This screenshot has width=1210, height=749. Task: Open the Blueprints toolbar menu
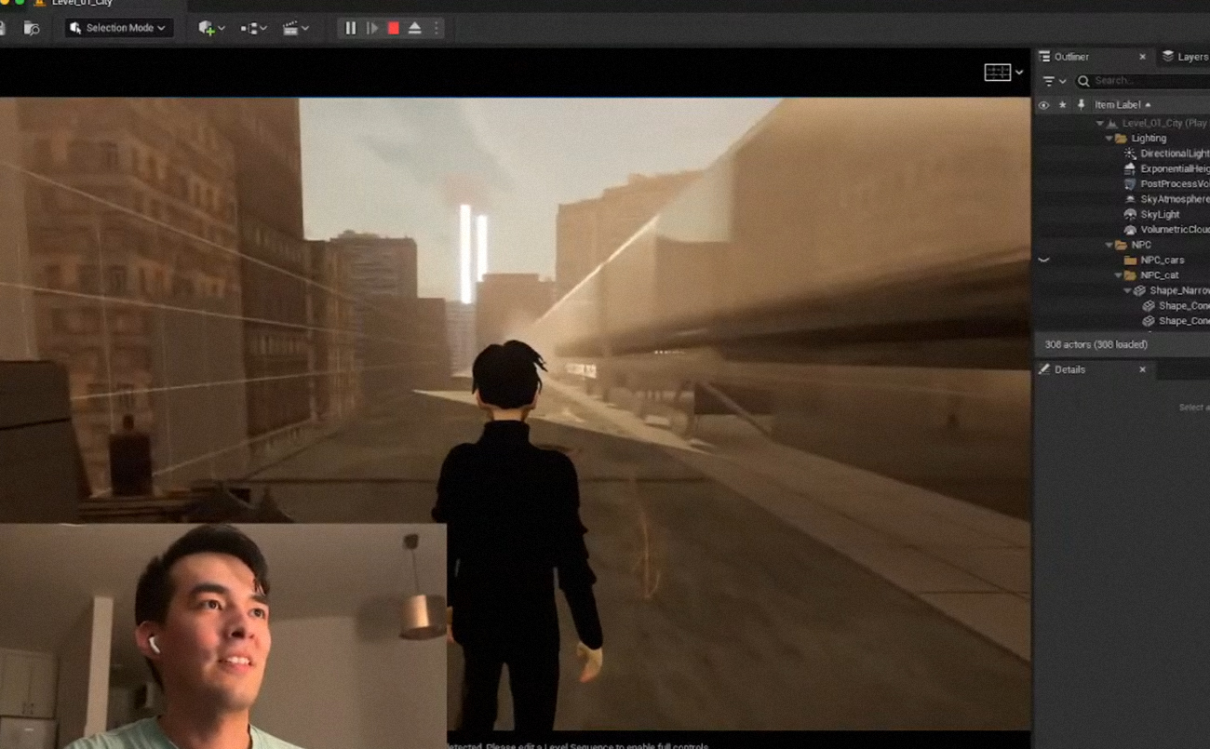[x=253, y=28]
